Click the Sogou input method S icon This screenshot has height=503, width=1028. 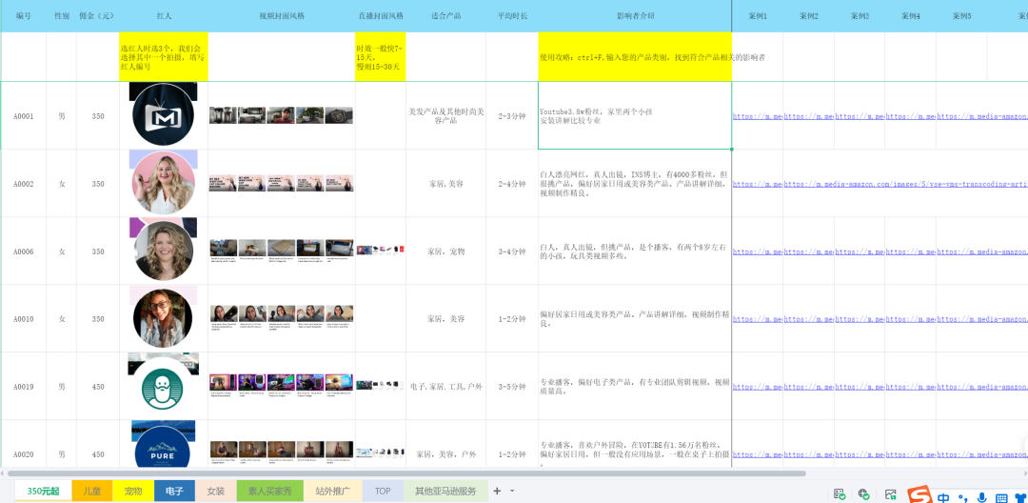[x=919, y=495]
